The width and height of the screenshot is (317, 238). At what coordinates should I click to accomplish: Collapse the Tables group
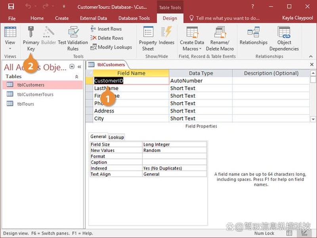76,77
